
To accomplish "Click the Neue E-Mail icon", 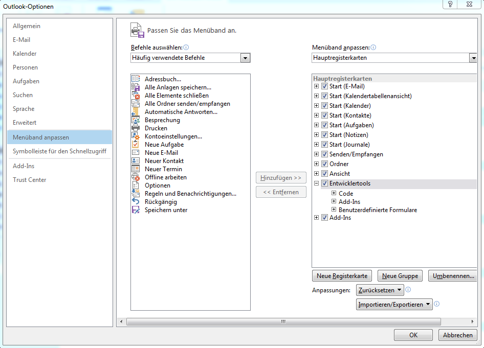I will (136, 153).
